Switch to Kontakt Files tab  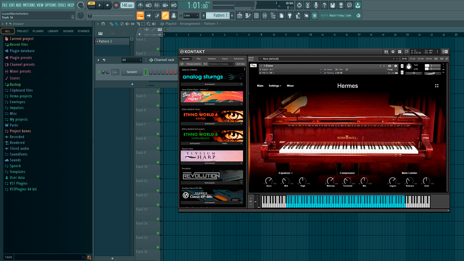[199, 59]
